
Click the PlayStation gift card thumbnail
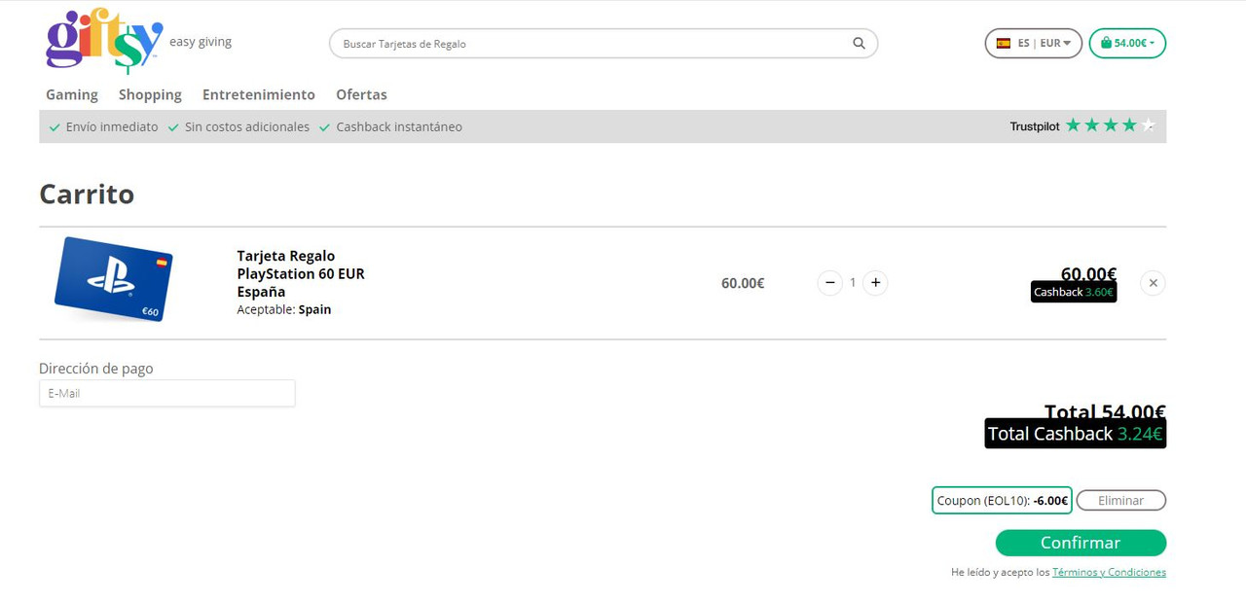click(x=114, y=279)
